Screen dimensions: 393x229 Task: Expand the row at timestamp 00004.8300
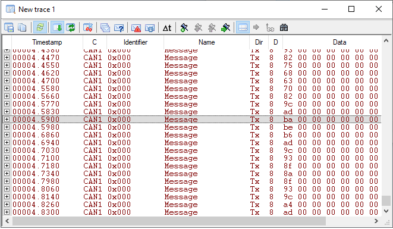(7, 212)
